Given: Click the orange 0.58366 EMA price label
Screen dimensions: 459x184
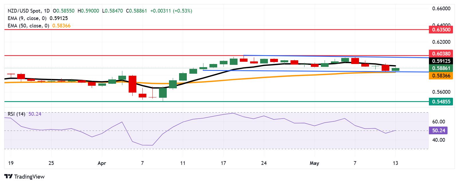Looking at the screenshot, I should pos(441,76).
